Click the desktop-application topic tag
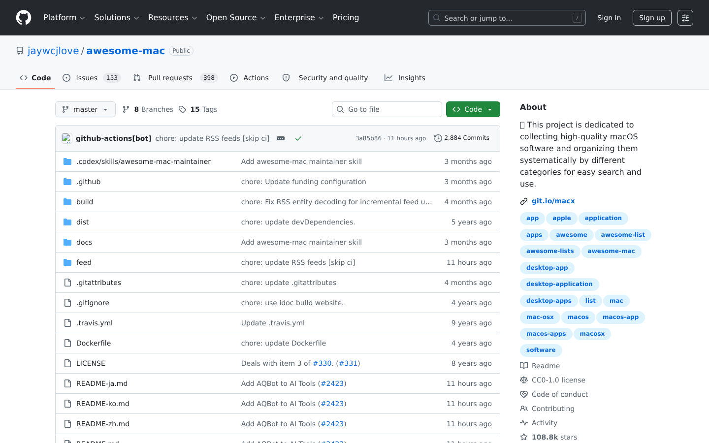Image resolution: width=709 pixels, height=443 pixels. [559, 284]
